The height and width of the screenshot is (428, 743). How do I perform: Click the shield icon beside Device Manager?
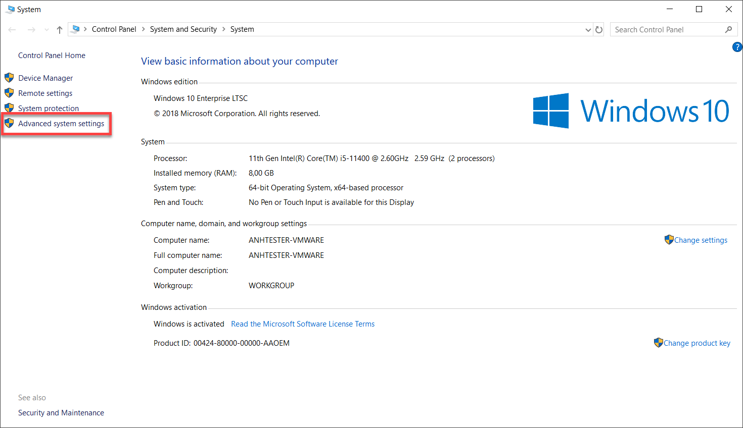[9, 78]
